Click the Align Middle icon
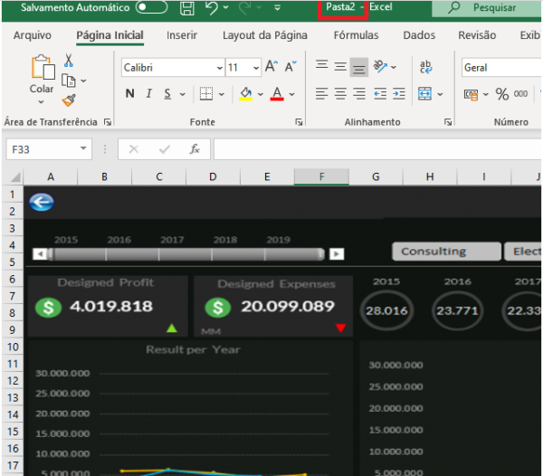This screenshot has width=543, height=476. [340, 66]
